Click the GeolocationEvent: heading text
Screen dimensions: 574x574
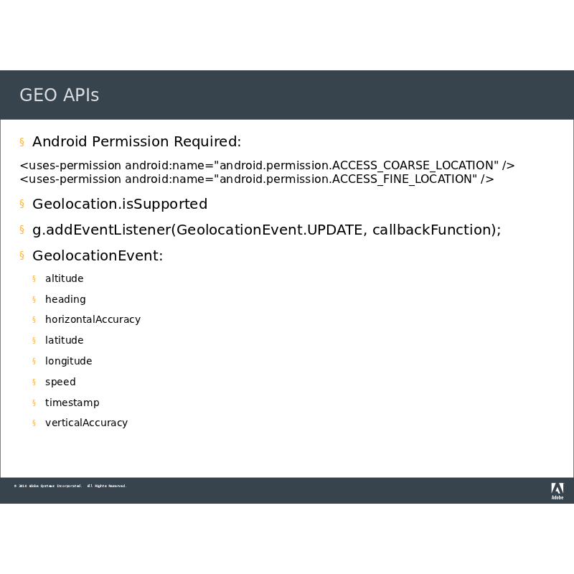click(x=98, y=256)
